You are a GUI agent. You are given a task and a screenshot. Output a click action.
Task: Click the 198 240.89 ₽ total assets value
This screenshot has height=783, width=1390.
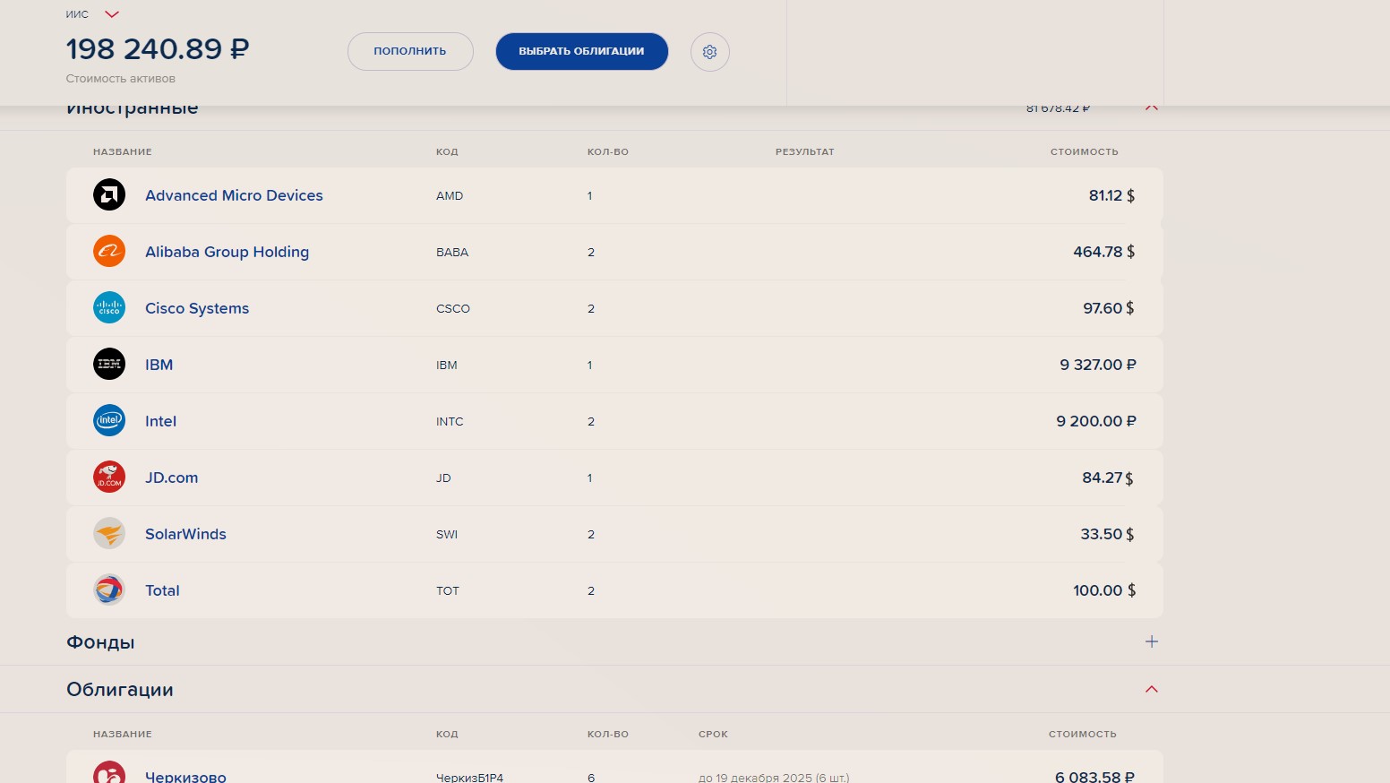[158, 48]
